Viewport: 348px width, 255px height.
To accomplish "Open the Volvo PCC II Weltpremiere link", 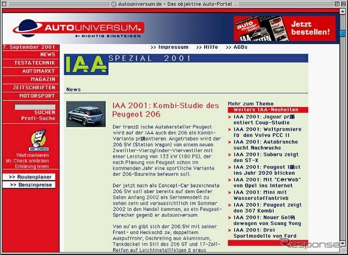I will point(268,132).
